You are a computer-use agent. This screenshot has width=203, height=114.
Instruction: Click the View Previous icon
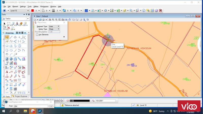tap(74, 20)
